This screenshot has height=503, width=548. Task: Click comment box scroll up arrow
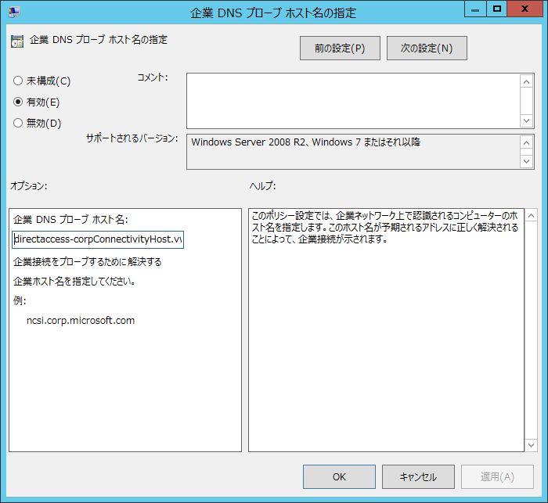[527, 82]
